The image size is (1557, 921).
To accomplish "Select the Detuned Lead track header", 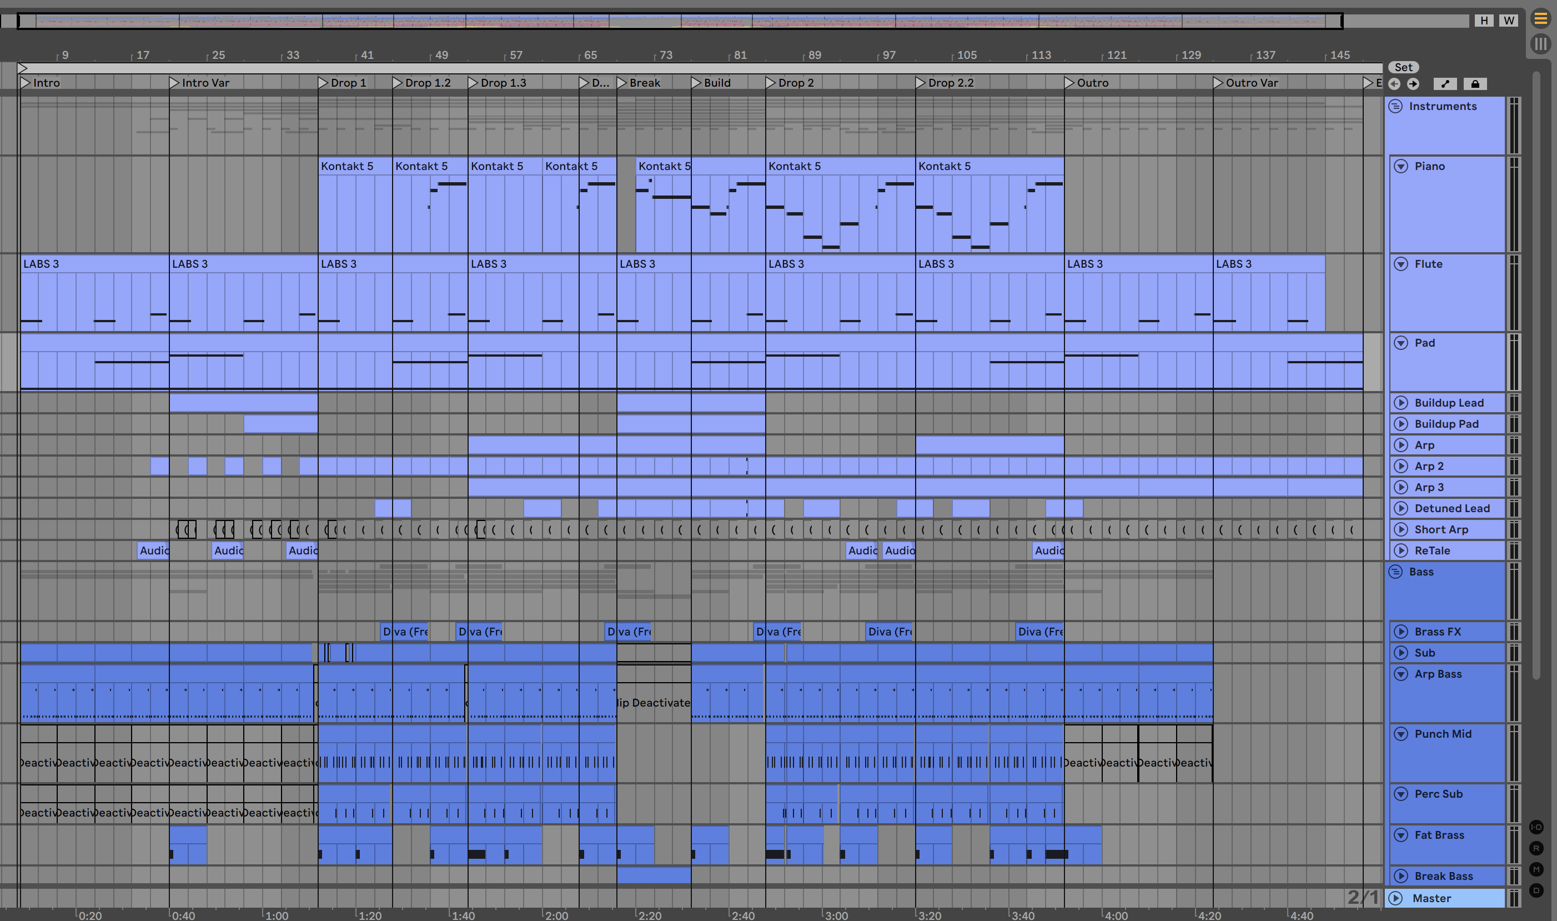I will pyautogui.click(x=1451, y=508).
